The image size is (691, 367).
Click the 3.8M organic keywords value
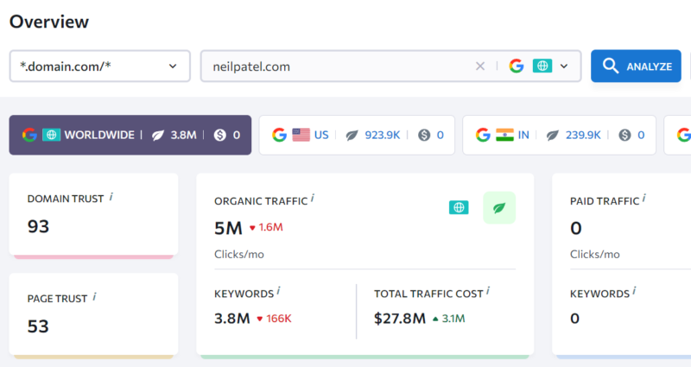[x=231, y=319]
